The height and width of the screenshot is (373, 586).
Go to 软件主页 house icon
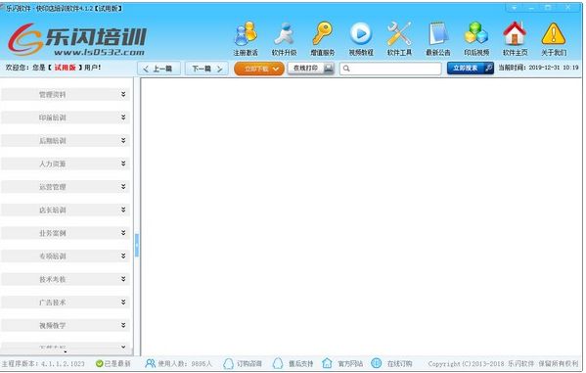[515, 38]
